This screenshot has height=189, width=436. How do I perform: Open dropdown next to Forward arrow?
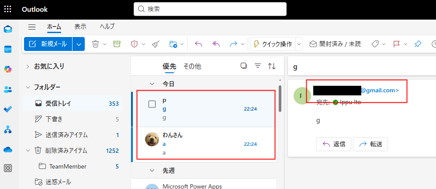click(242, 44)
